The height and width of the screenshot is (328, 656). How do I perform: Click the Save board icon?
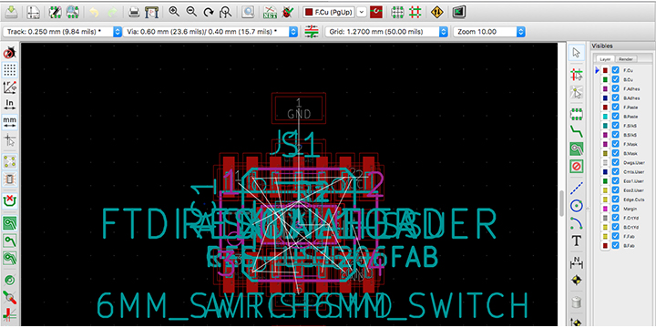pyautogui.click(x=11, y=12)
